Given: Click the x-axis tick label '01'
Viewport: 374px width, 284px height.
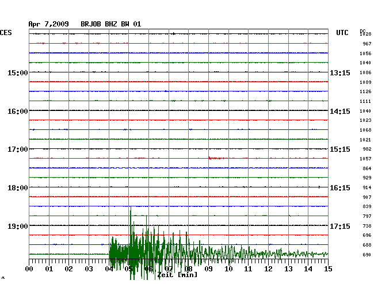Looking at the screenshot, I should 49,269.
